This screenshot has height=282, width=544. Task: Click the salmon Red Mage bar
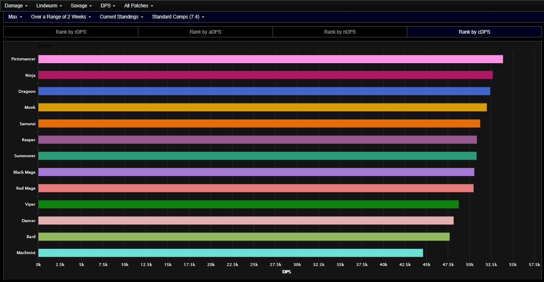pos(256,188)
